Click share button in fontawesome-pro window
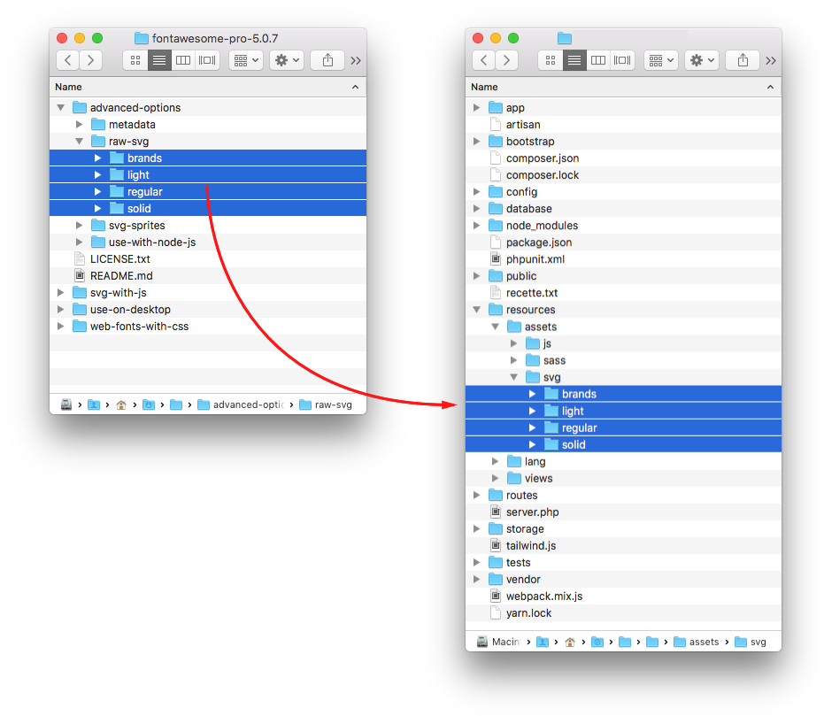 327,60
